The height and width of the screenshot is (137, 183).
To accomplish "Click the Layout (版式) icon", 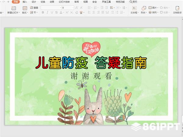I will (x=25, y=8).
